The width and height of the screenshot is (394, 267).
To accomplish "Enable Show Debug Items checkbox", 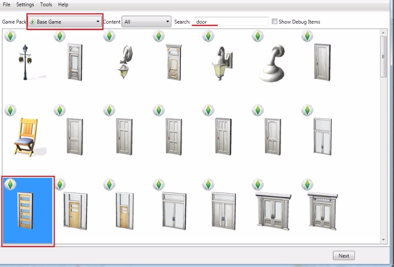I will point(274,22).
